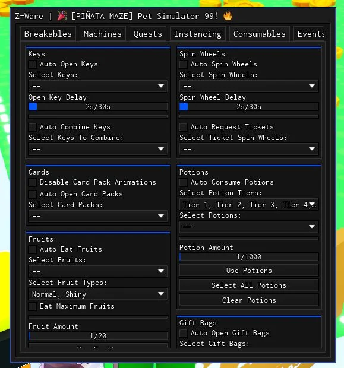
Task: Open the Consumables tab
Action: [x=260, y=34]
